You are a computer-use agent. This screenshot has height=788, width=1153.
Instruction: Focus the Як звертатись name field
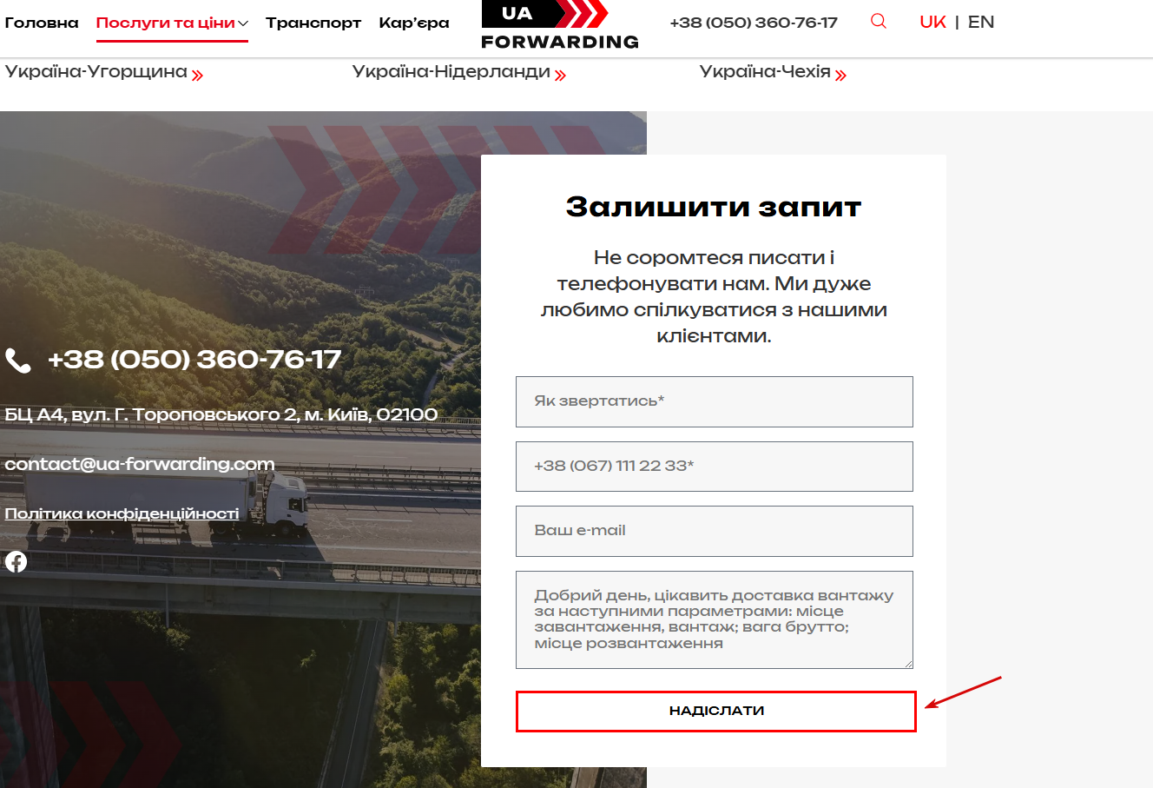tap(715, 401)
